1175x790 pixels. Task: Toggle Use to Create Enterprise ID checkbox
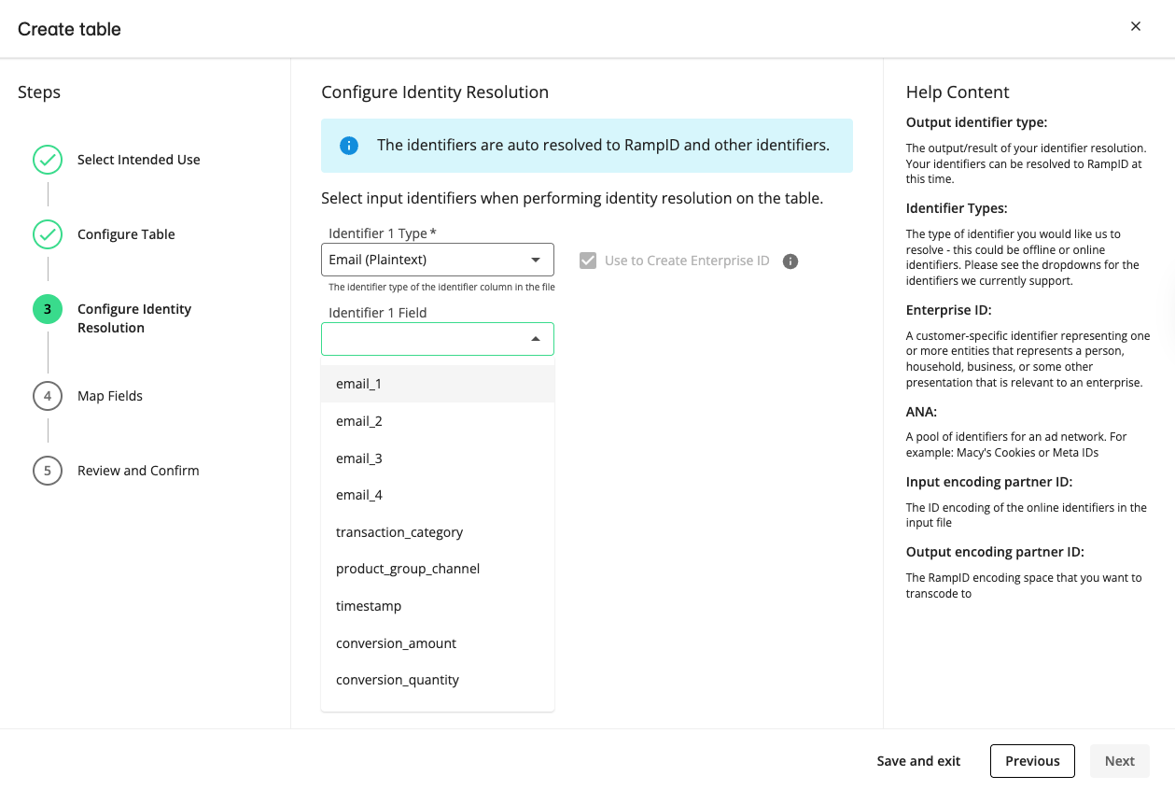pos(588,261)
